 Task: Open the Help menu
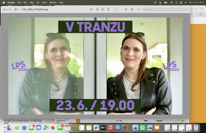click(x=61, y=2)
